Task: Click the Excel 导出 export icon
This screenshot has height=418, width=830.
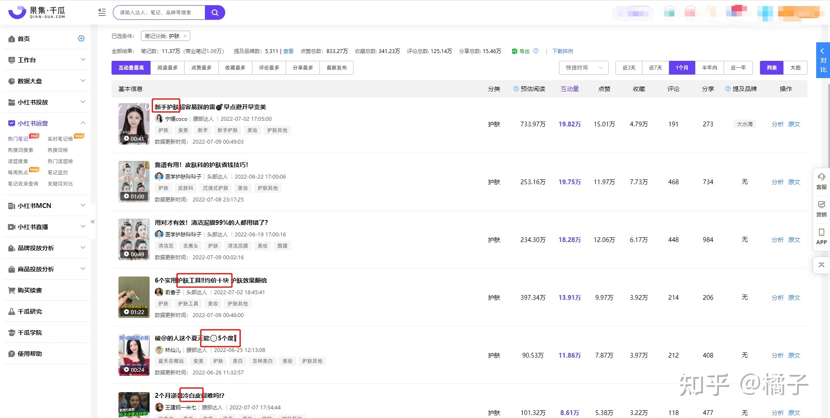Action: click(514, 51)
